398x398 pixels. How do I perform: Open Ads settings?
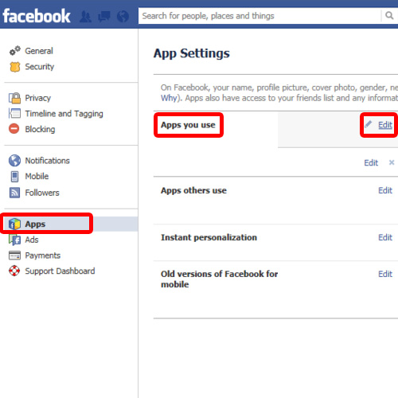pos(32,240)
